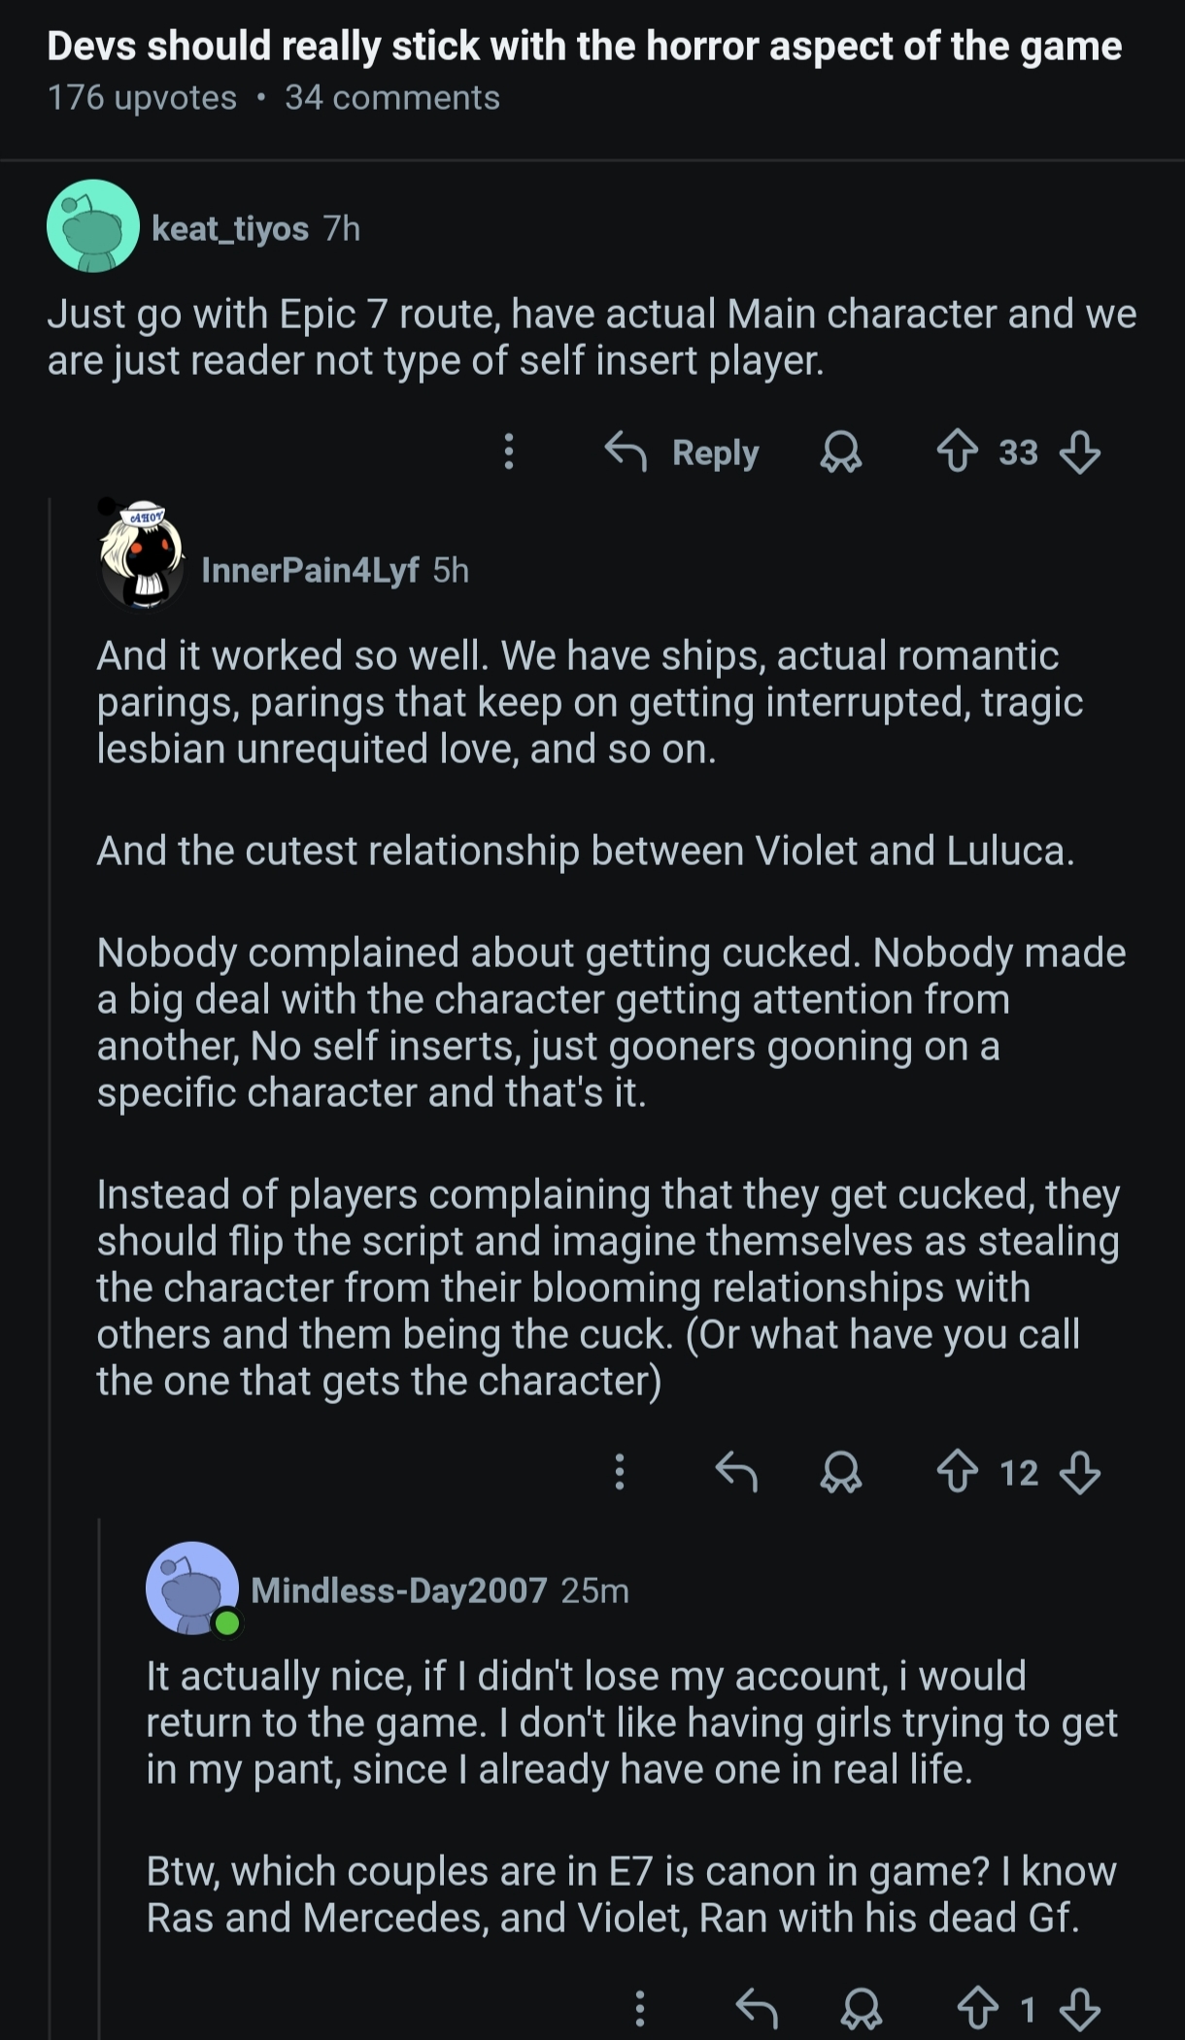Open three-dot menu on Mindless-Day2007's comment
Image resolution: width=1185 pixels, height=2040 pixels.
click(x=639, y=2008)
